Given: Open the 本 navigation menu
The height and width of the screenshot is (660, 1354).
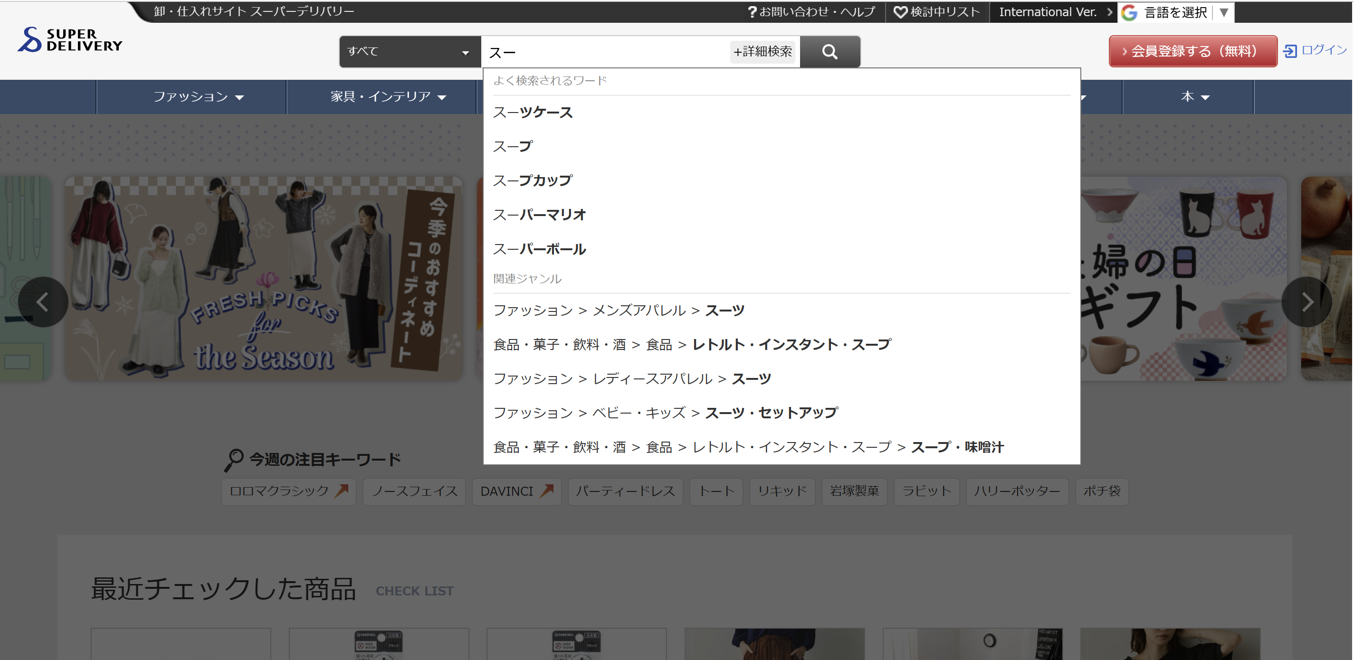Looking at the screenshot, I should coord(1194,97).
